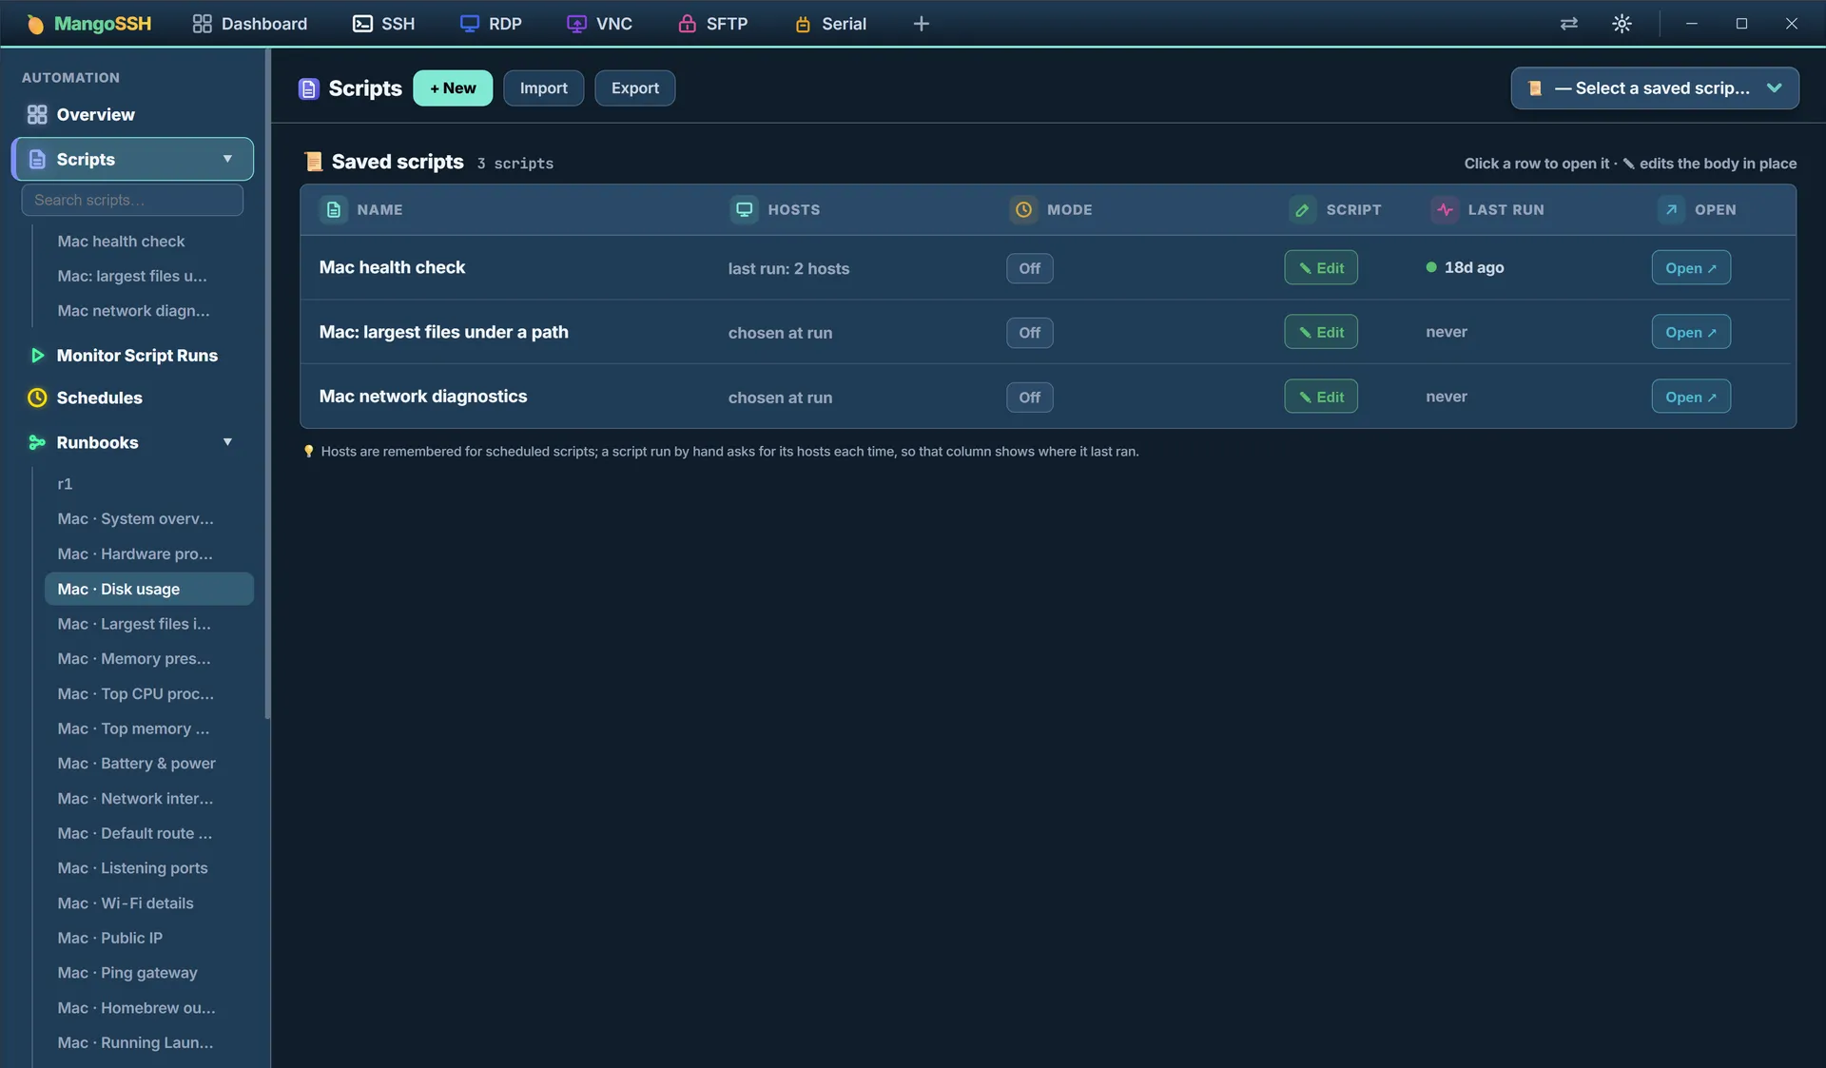Open the SFTP tab
Viewport: 1826px width, 1068px height.
coord(712,24)
